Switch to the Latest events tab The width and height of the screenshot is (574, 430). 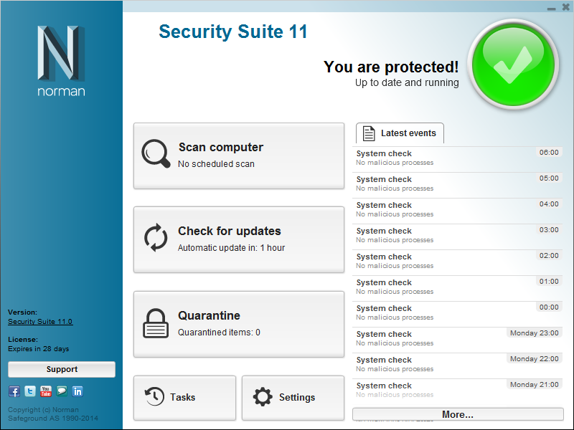tap(400, 133)
